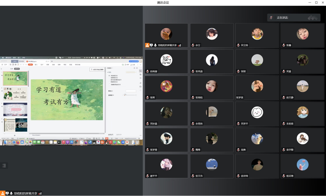Switch to the 开始 ribbon tab

pyautogui.click(x=30, y=65)
